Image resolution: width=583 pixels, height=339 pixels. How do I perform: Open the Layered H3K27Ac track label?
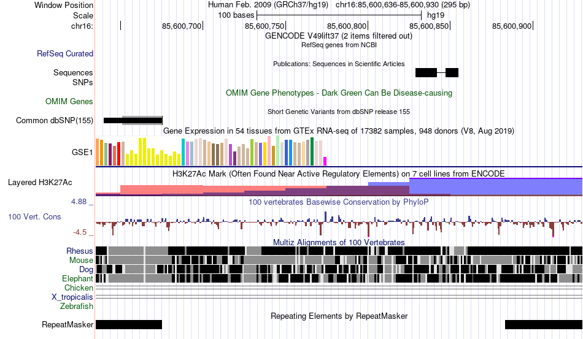tap(40, 182)
